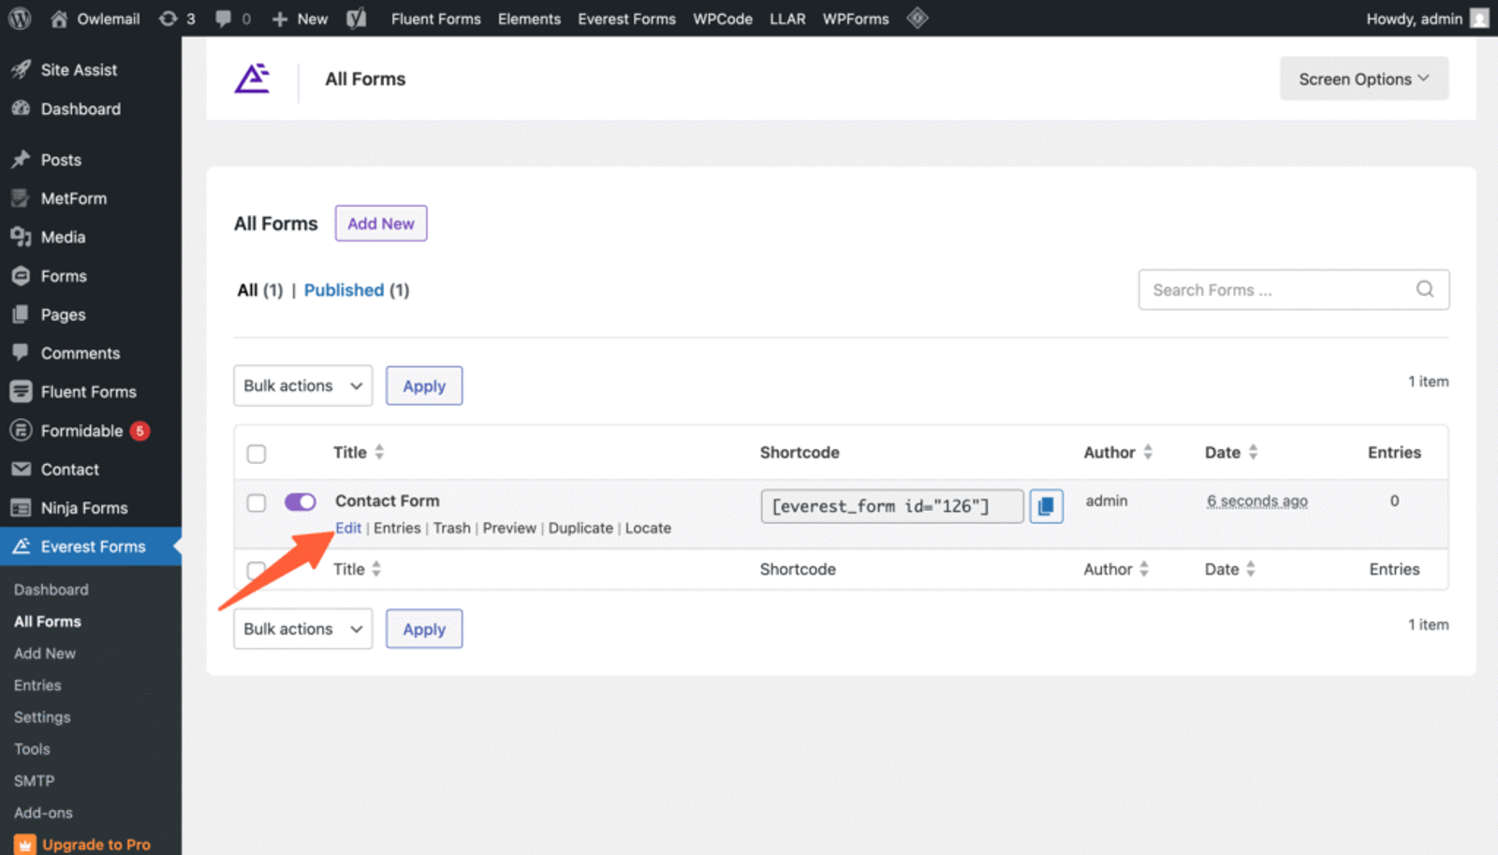Open the bottom Bulk actions dropdown
Viewport: 1498px width, 855px height.
click(303, 629)
